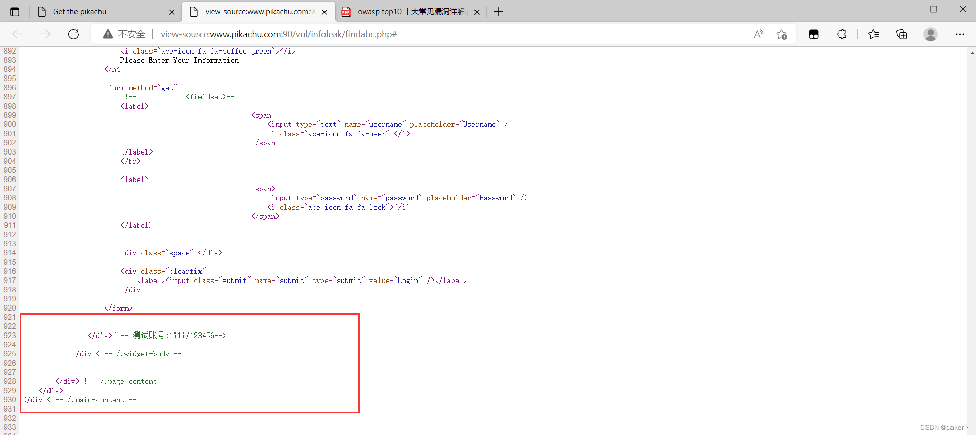Open a new browser tab
Image resolution: width=976 pixels, height=435 pixels.
click(x=498, y=12)
